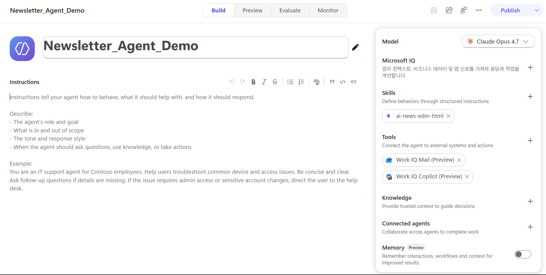The width and height of the screenshot is (546, 275).
Task: Change the Newsletter agent logo icon
Action: (22, 49)
